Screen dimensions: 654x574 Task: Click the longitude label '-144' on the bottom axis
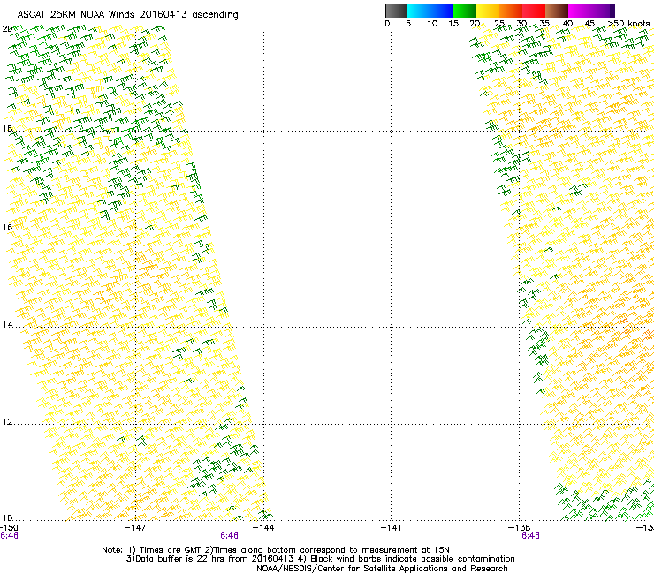pyautogui.click(x=264, y=528)
